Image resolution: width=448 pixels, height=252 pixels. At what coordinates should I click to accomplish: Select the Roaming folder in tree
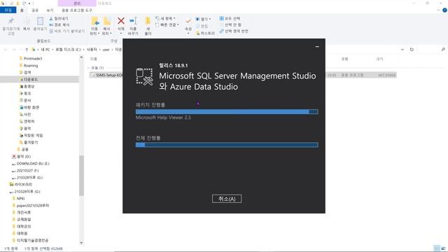[x=31, y=65]
